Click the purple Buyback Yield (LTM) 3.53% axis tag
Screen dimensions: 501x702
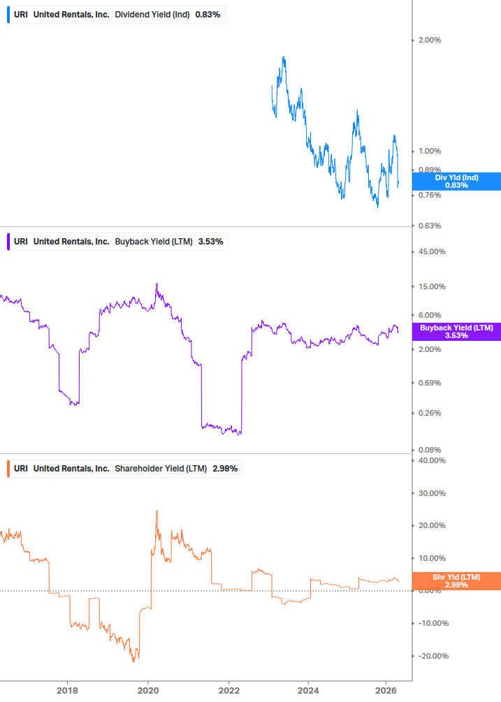coord(456,332)
